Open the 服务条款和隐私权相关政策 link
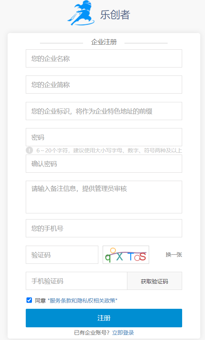This screenshot has height=340, width=205. tap(82, 300)
